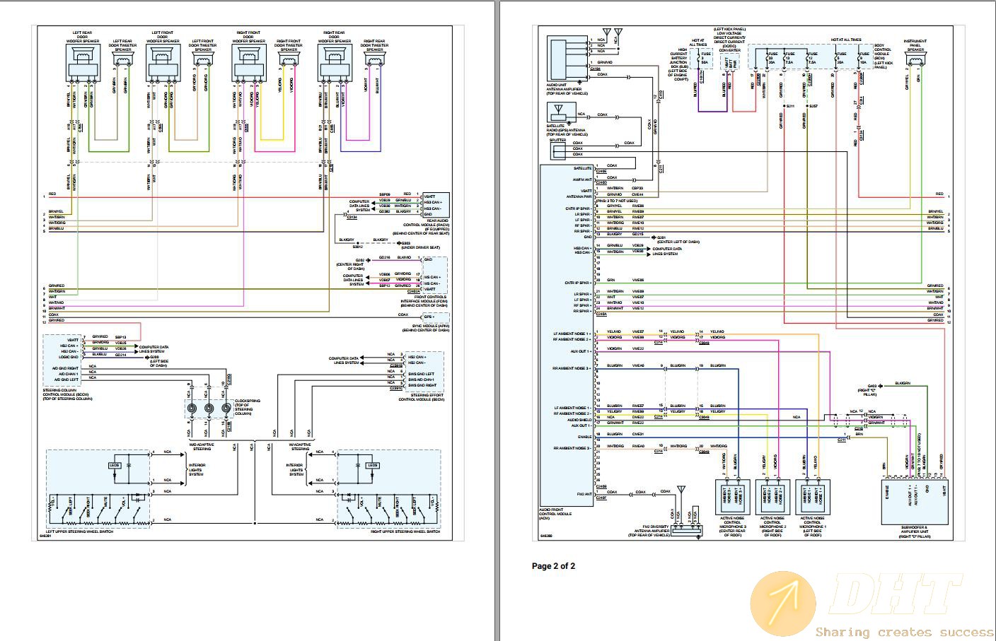Screen dimensions: 996x641
Task: Click the "LEDS" box in left steering switch
Action: (x=114, y=465)
